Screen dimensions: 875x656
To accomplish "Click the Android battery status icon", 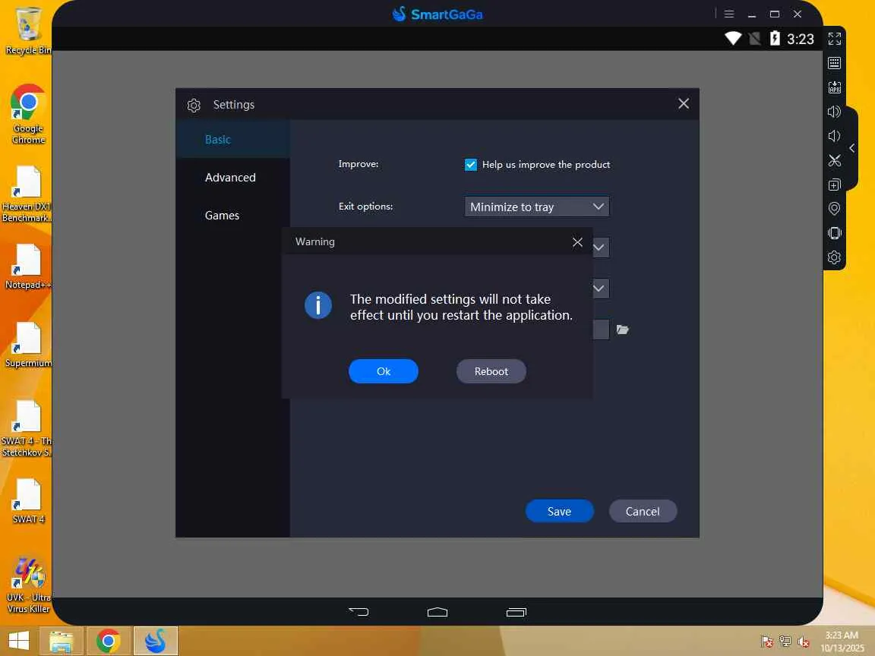I will point(775,39).
